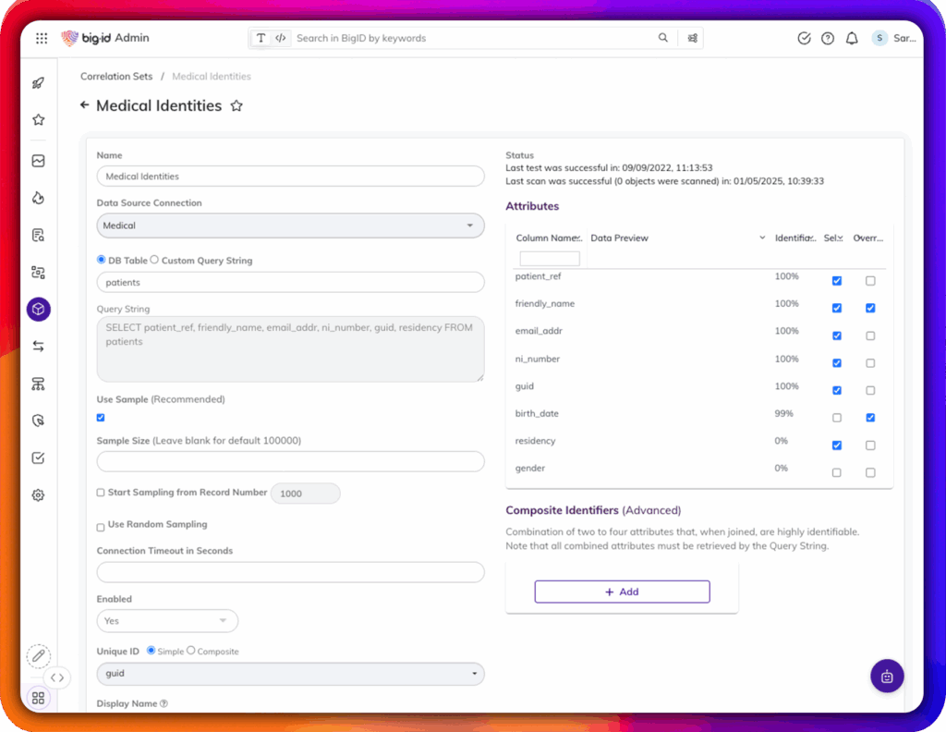Switch search to code mode toggle
This screenshot has width=946, height=732.
[281, 39]
